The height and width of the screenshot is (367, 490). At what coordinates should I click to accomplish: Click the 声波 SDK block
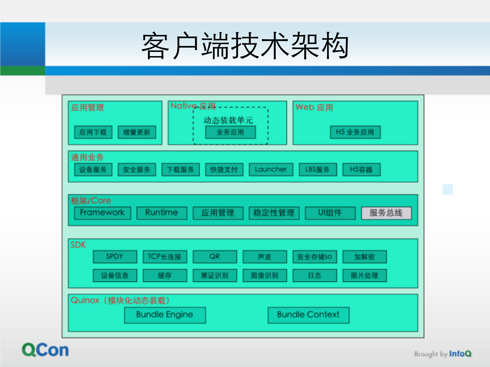tap(265, 257)
